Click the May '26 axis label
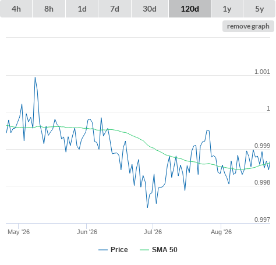The width and height of the screenshot is (276, 265). (x=19, y=232)
